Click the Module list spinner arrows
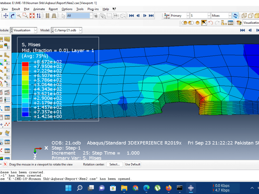Image resolution: width=259 pixels, height=194 pixels. click(x=12, y=30)
